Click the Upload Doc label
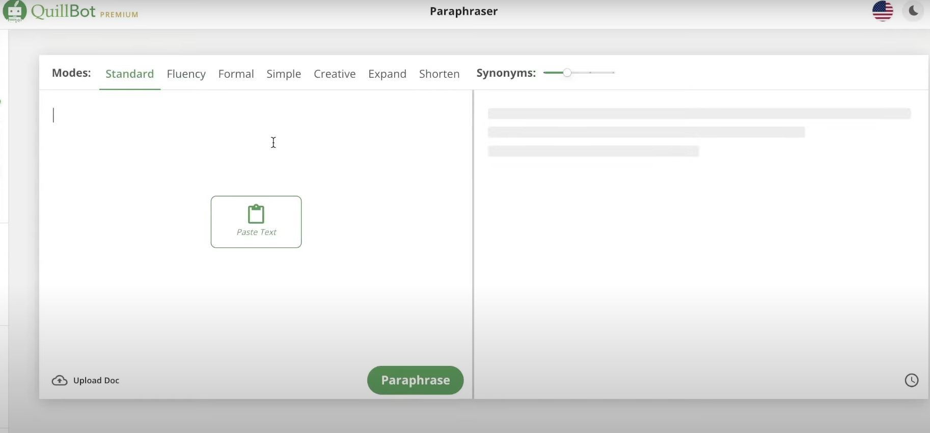Screen dimensions: 930x433 coord(96,381)
